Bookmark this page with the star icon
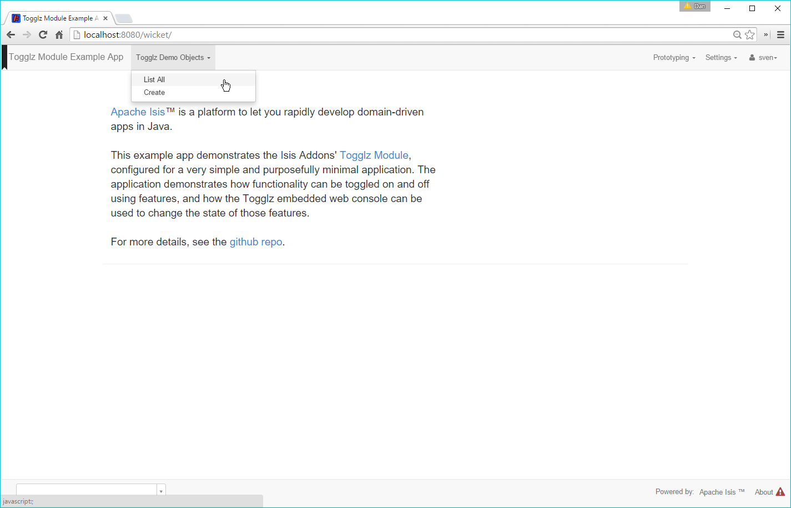The width and height of the screenshot is (791, 508). tap(750, 34)
